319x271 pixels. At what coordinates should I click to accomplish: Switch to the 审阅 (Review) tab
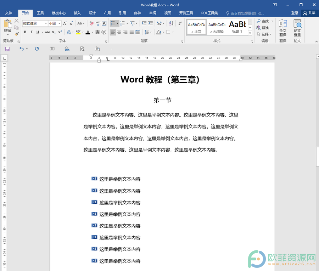152,13
